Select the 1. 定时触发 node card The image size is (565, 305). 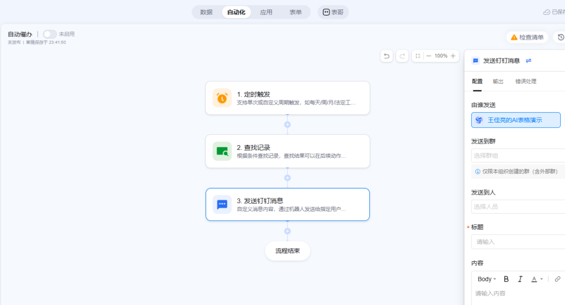point(288,98)
